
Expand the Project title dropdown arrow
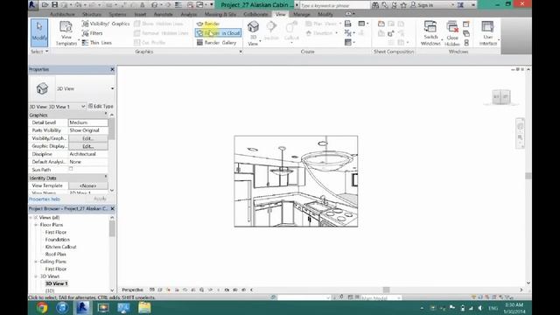tap(297, 5)
